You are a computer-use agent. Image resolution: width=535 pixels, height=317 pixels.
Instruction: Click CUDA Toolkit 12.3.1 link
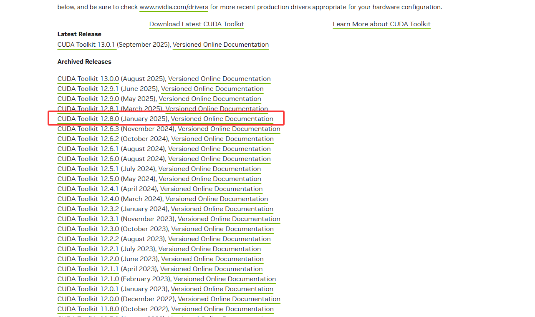88,219
